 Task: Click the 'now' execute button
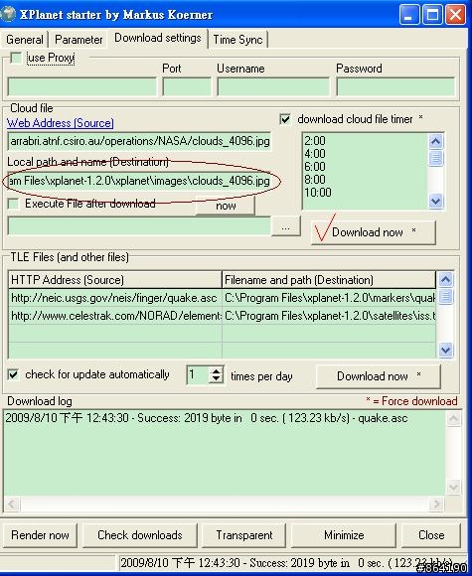(x=226, y=206)
